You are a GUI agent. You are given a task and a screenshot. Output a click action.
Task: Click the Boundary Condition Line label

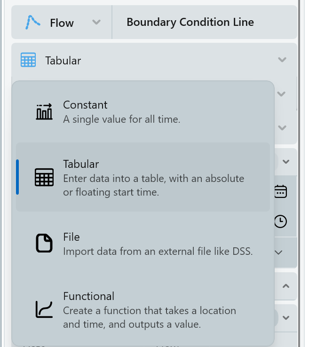[x=190, y=22]
